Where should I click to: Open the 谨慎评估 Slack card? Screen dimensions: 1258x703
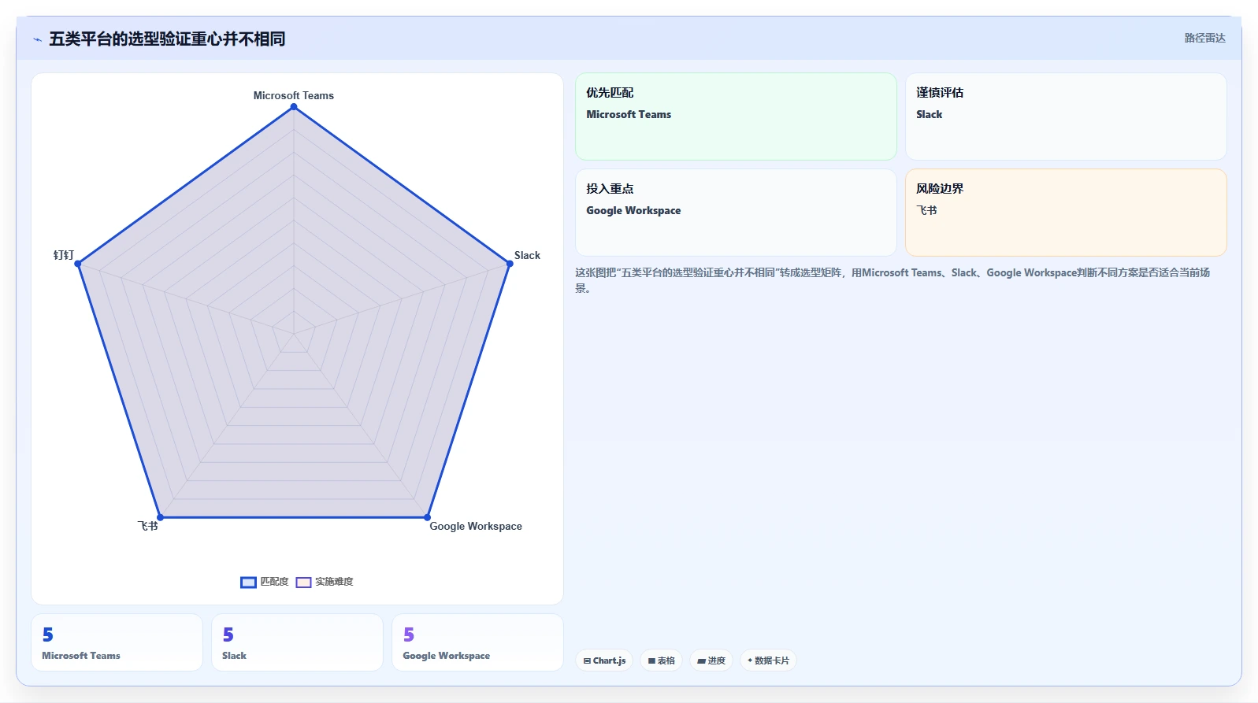pyautogui.click(x=1066, y=117)
